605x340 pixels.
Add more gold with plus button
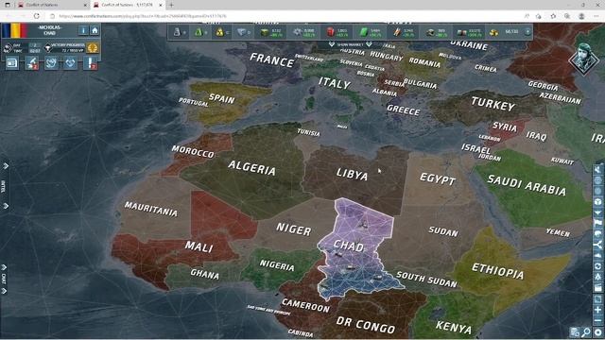click(x=527, y=32)
